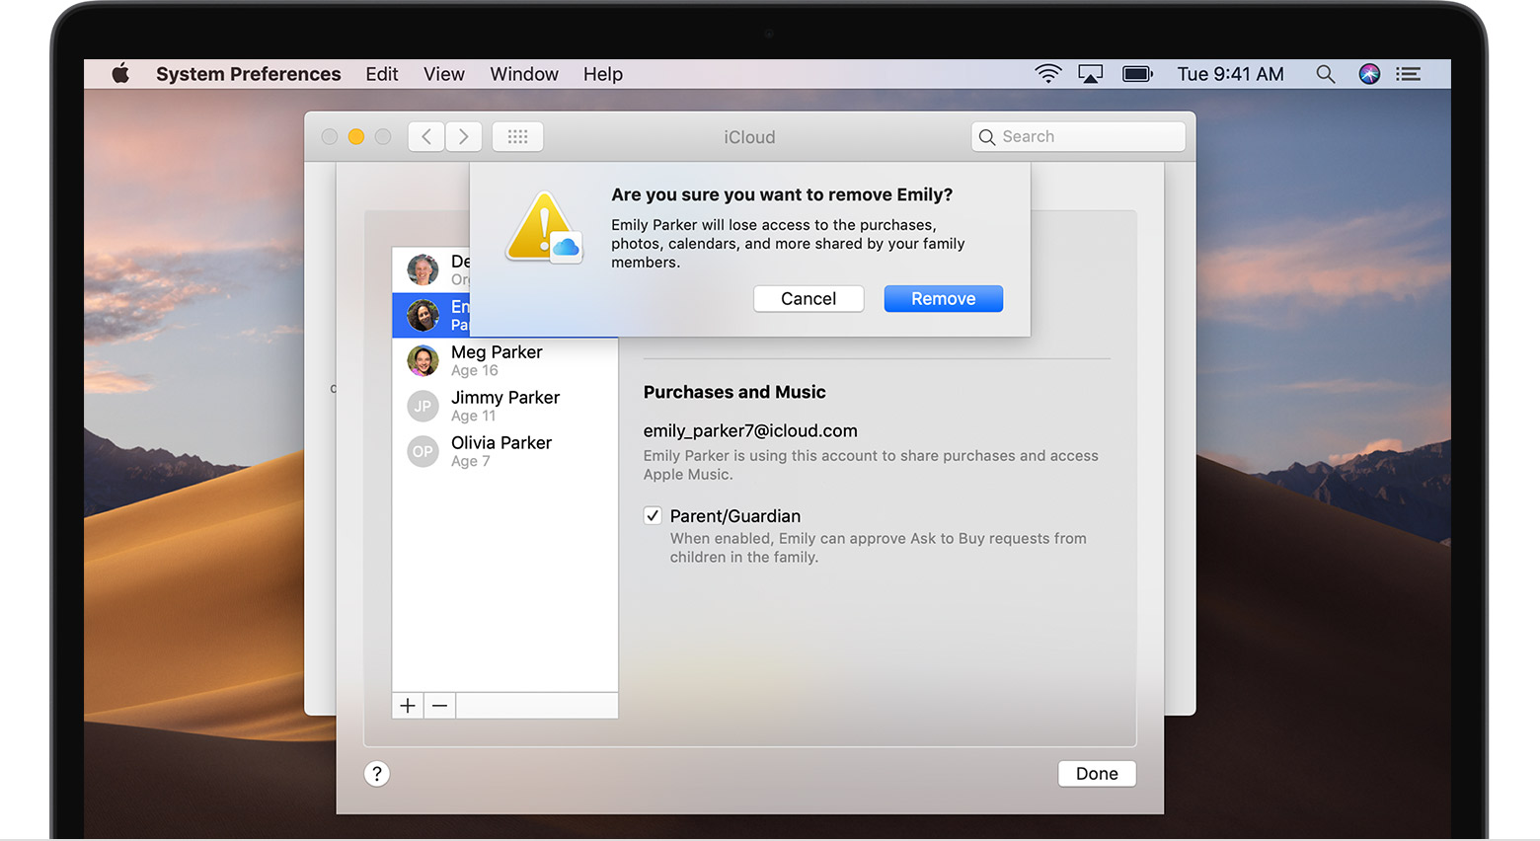Image resolution: width=1540 pixels, height=841 pixels.
Task: Focus the iCloud Search field
Action: click(x=1078, y=137)
